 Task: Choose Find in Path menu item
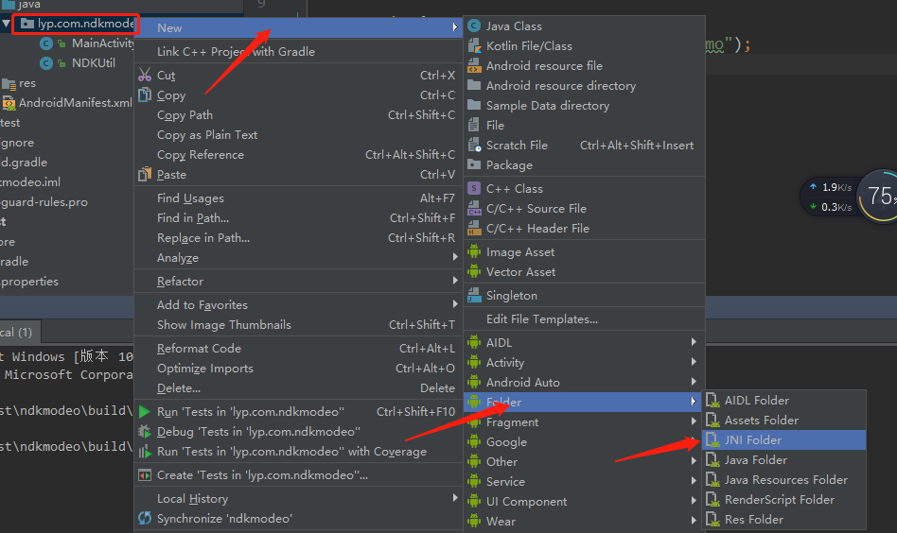tap(298, 218)
